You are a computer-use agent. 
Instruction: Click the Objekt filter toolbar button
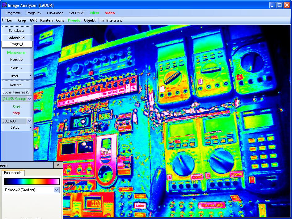pyautogui.click(x=90, y=20)
